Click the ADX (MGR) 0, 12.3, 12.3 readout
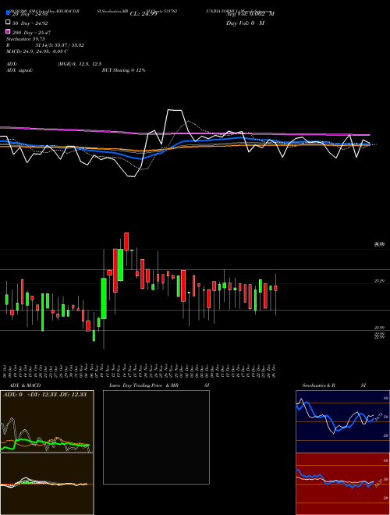The width and height of the screenshot is (390, 515). [54, 64]
